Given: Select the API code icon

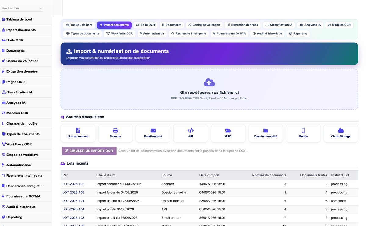Looking at the screenshot, I should coord(191,130).
